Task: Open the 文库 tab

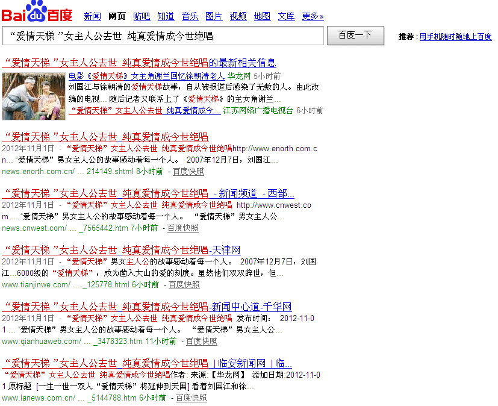Action: tap(286, 16)
